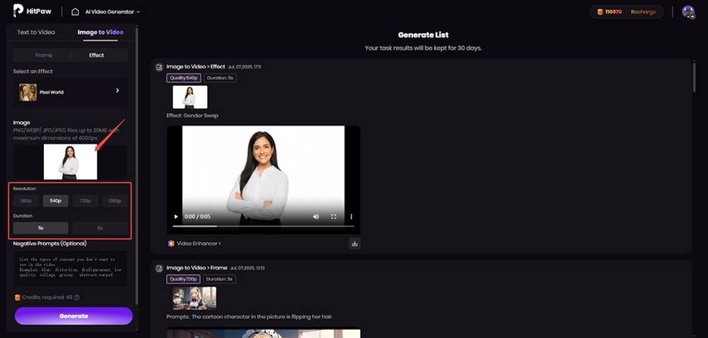Click the 'Generate List' heading
The image size is (708, 338).
coord(423,35)
